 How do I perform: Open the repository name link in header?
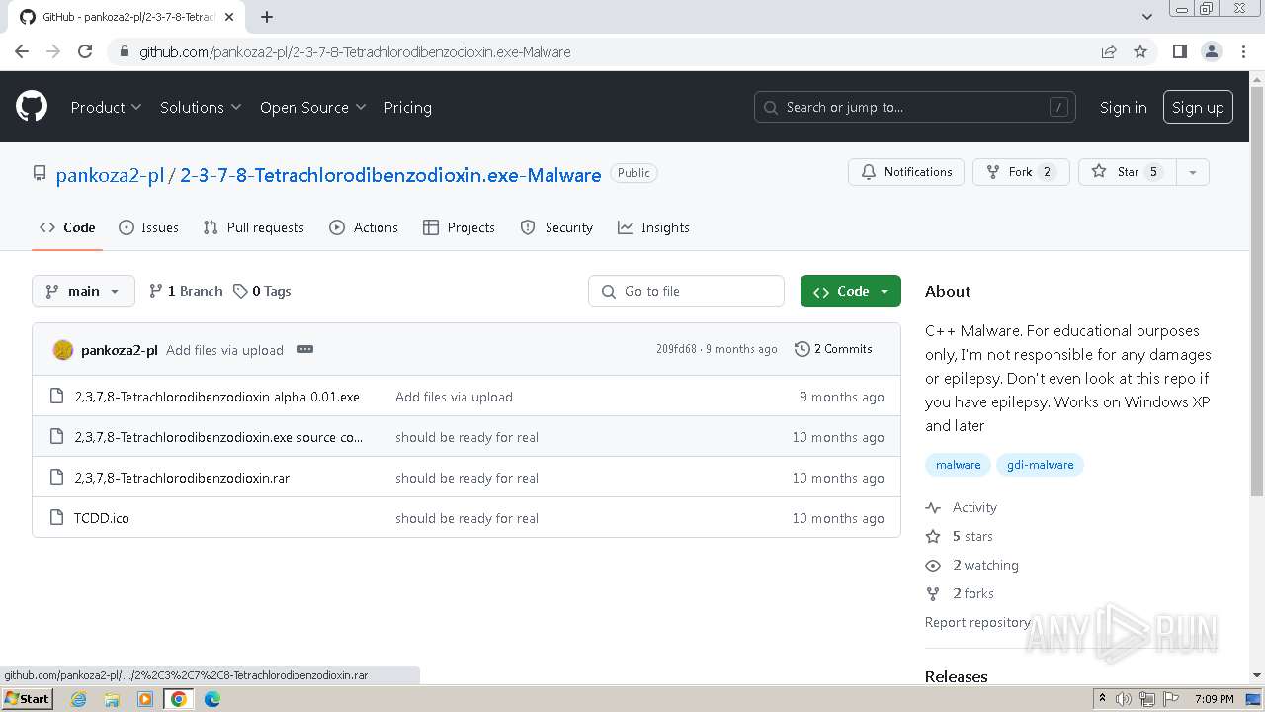[390, 175]
